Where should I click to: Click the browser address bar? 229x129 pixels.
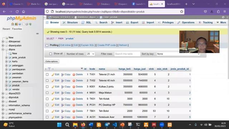(114, 11)
